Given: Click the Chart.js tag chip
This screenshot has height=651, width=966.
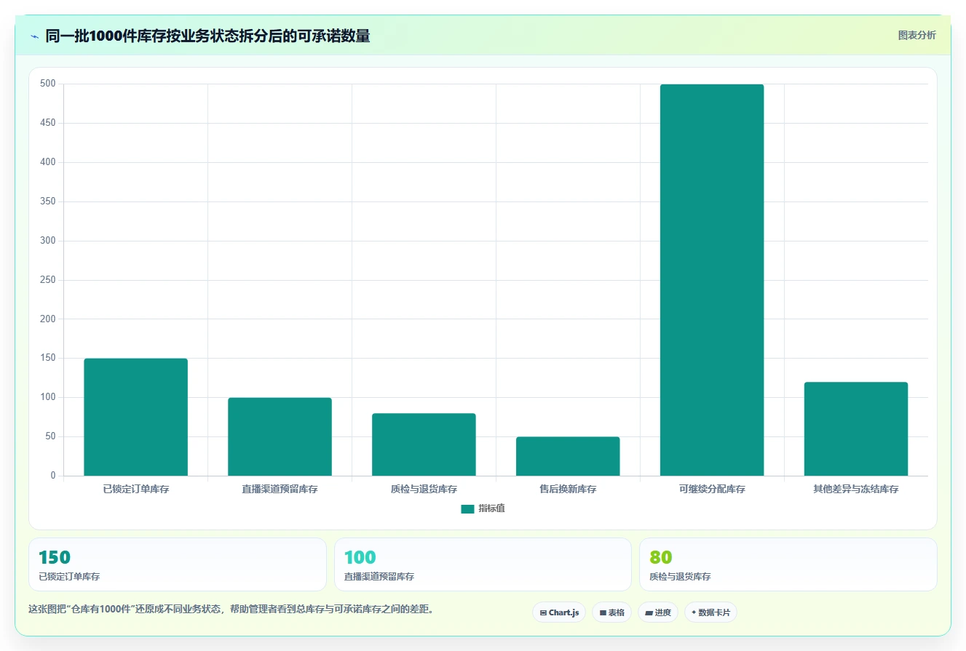Looking at the screenshot, I should pos(559,612).
